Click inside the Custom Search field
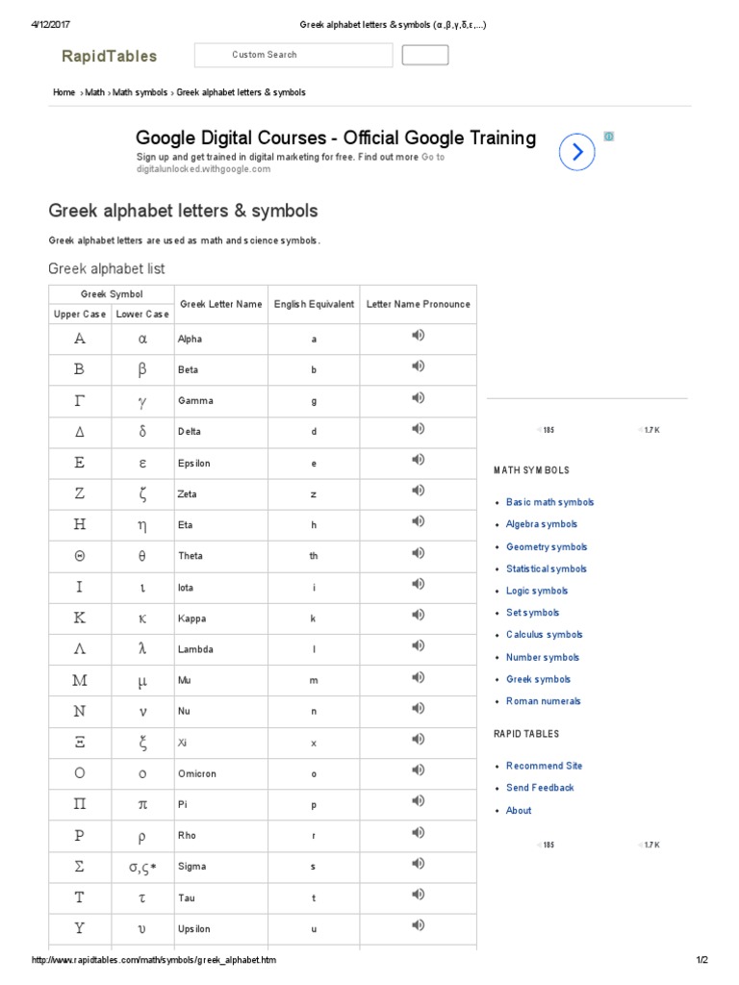The image size is (739, 985). 293,56
